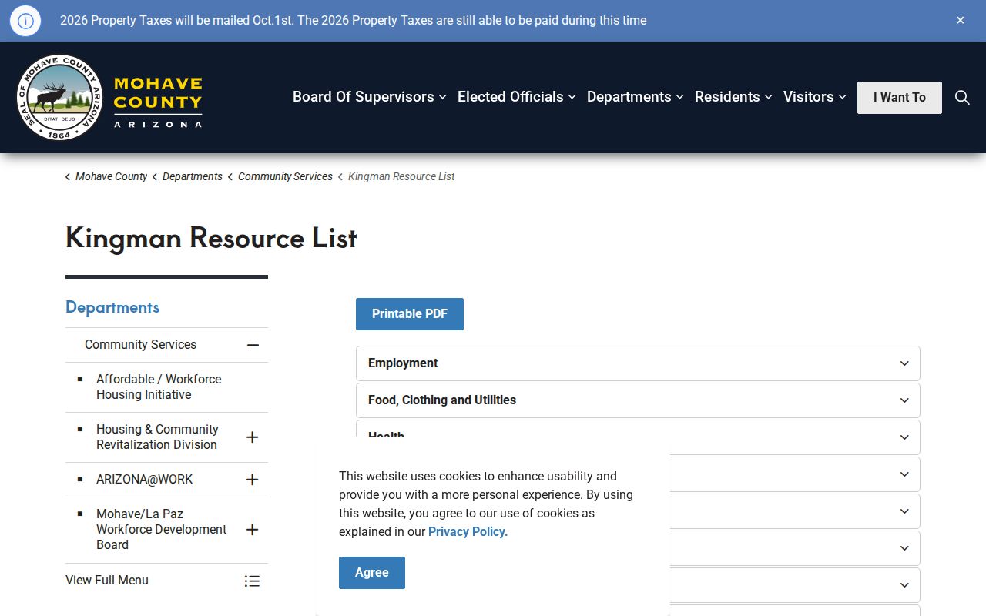
Task: Open the Privacy Policy link
Action: tap(467, 531)
